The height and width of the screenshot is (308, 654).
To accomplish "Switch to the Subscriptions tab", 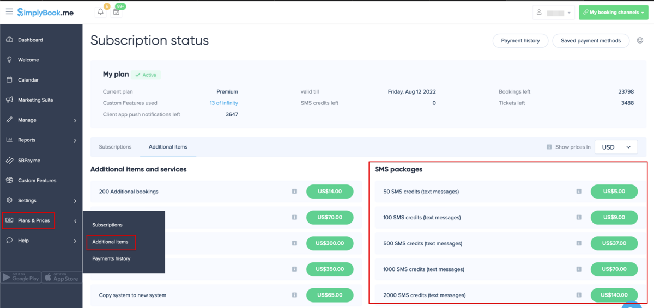I will (115, 147).
